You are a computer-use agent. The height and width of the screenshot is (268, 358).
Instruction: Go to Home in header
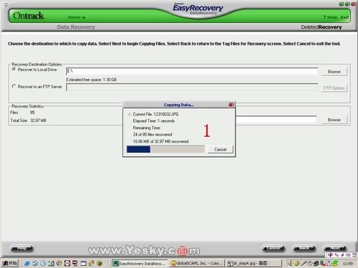pos(76,17)
